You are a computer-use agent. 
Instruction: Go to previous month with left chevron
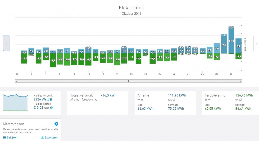click(6, 43)
